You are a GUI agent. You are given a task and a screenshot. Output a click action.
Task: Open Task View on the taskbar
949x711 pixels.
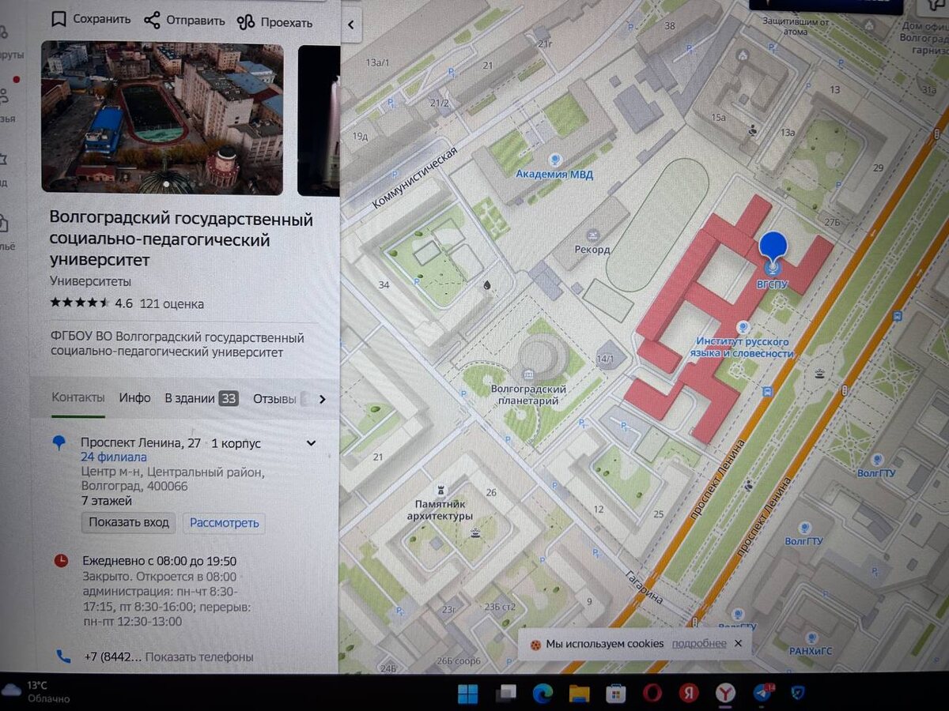pyautogui.click(x=505, y=694)
